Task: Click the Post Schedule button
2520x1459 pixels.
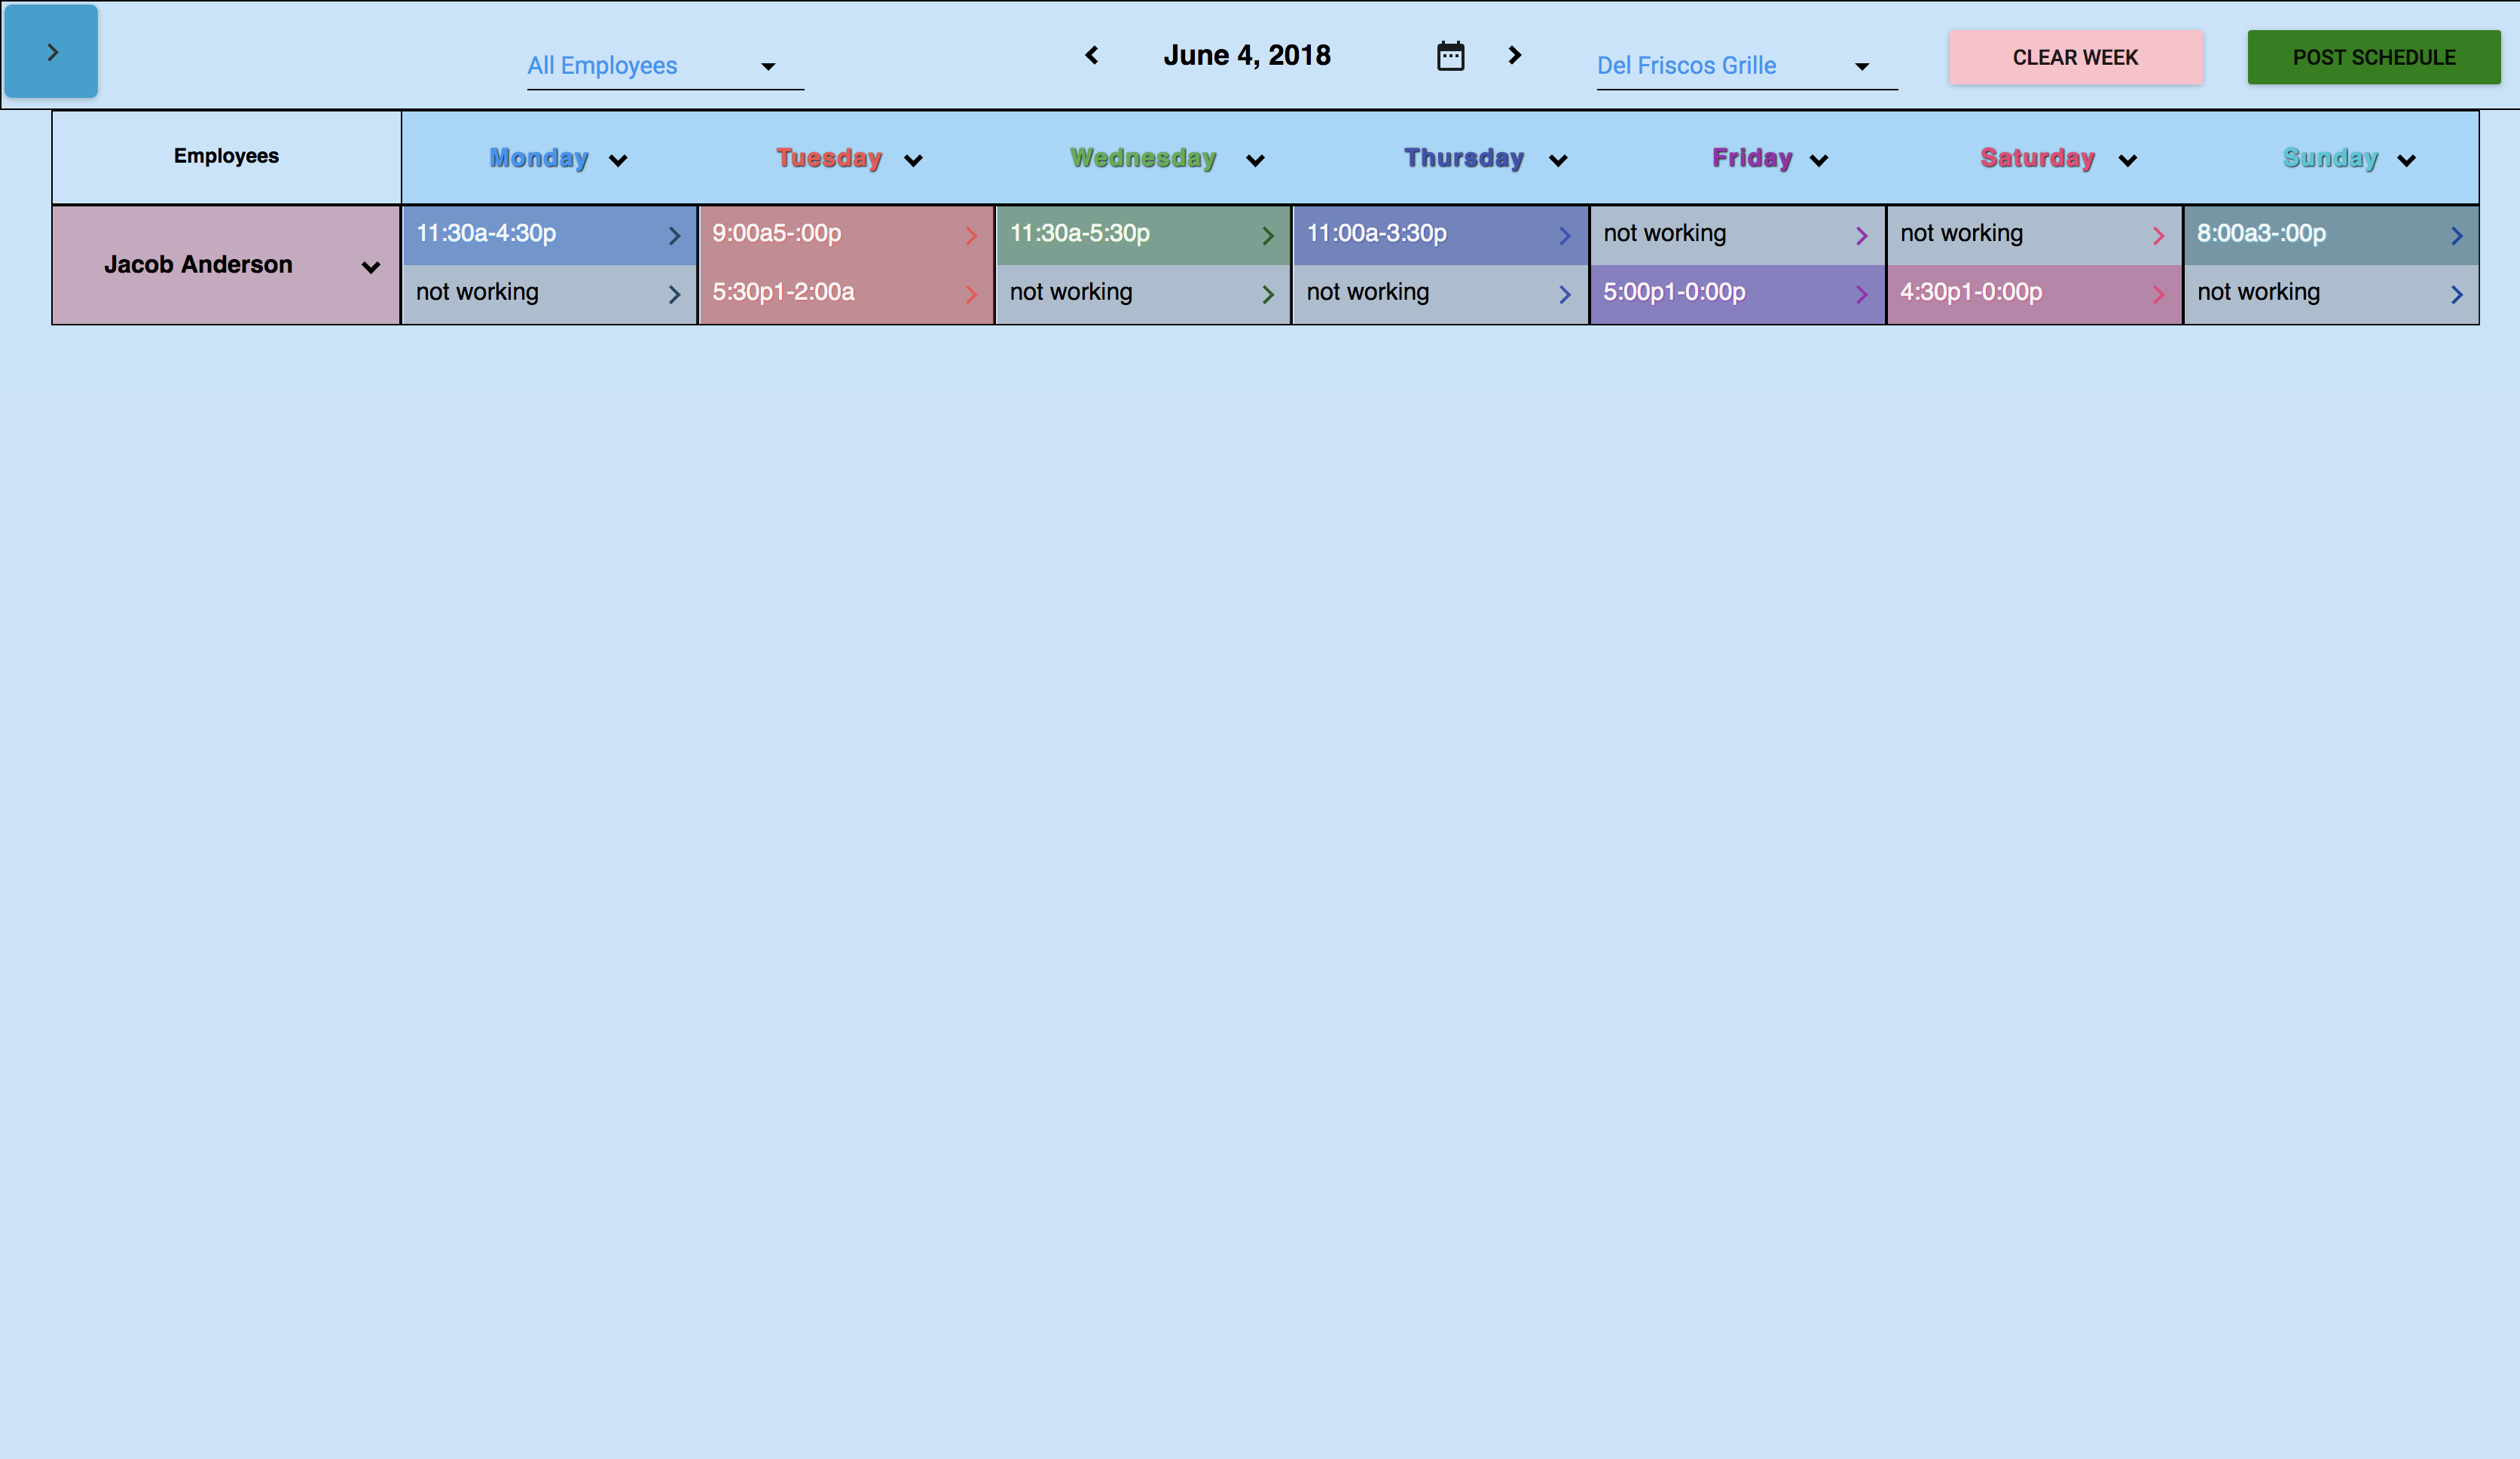Action: click(x=2373, y=57)
